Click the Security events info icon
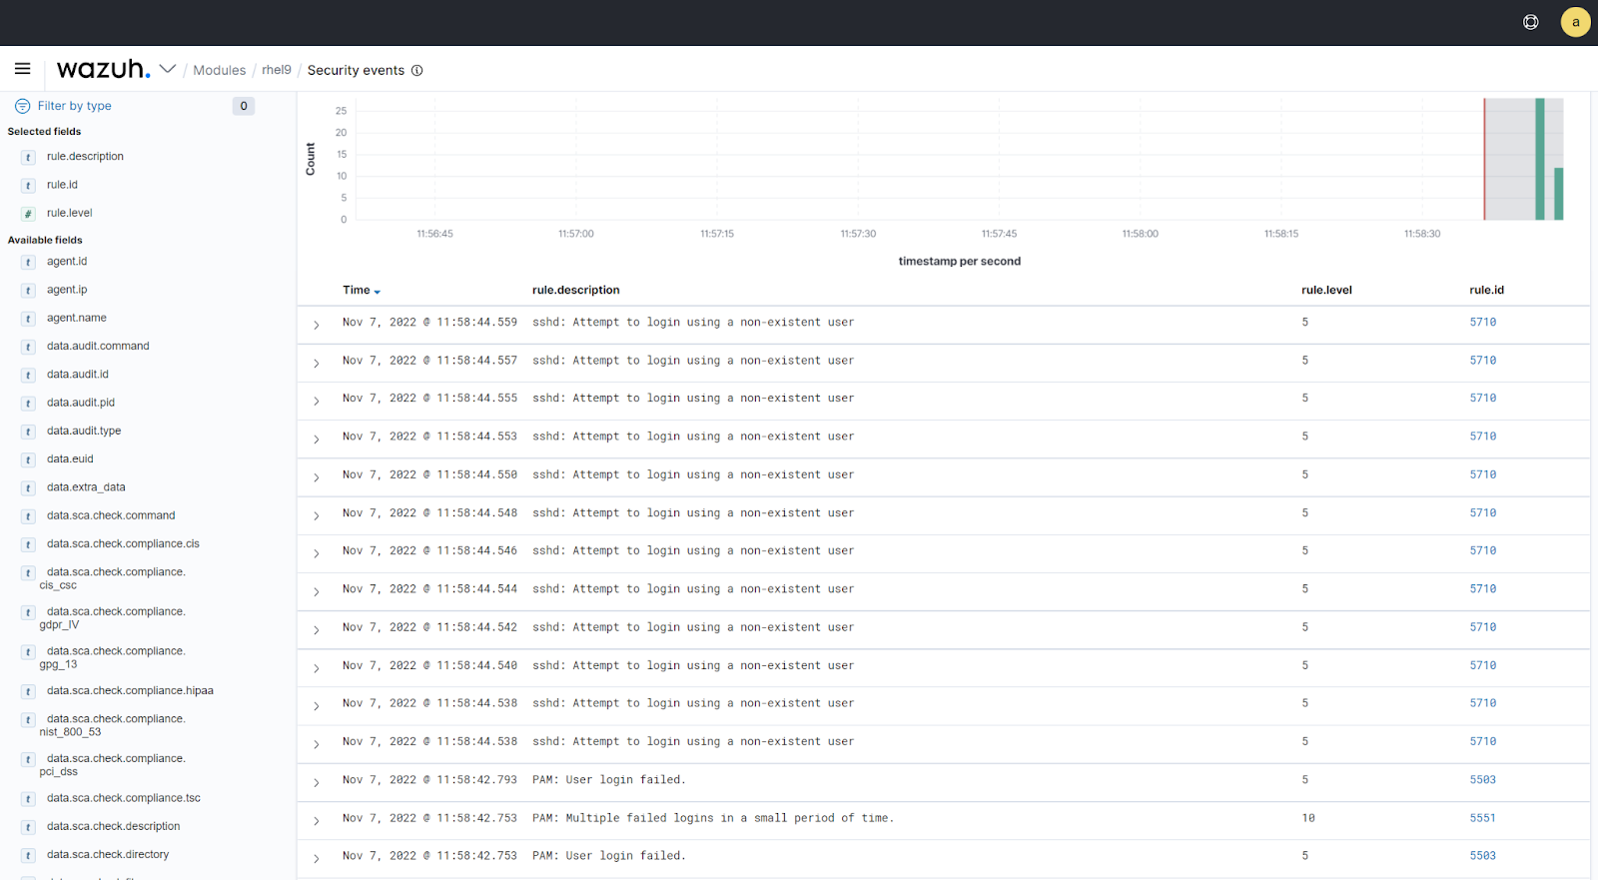1598x880 pixels. click(417, 70)
